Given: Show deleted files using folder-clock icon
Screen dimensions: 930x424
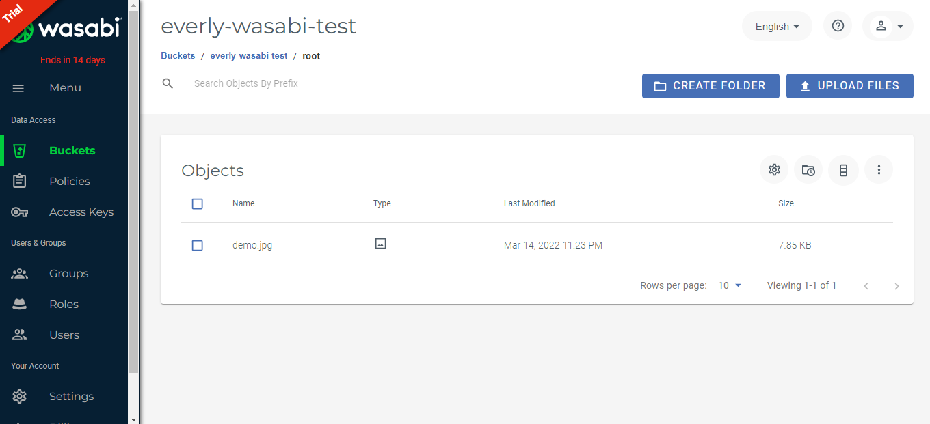Looking at the screenshot, I should tap(808, 169).
